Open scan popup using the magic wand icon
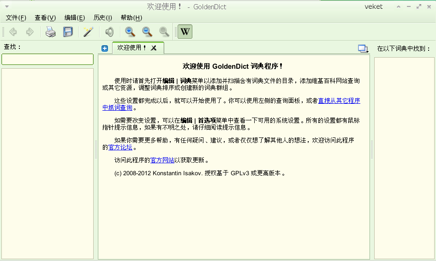436x261 pixels. click(89, 32)
